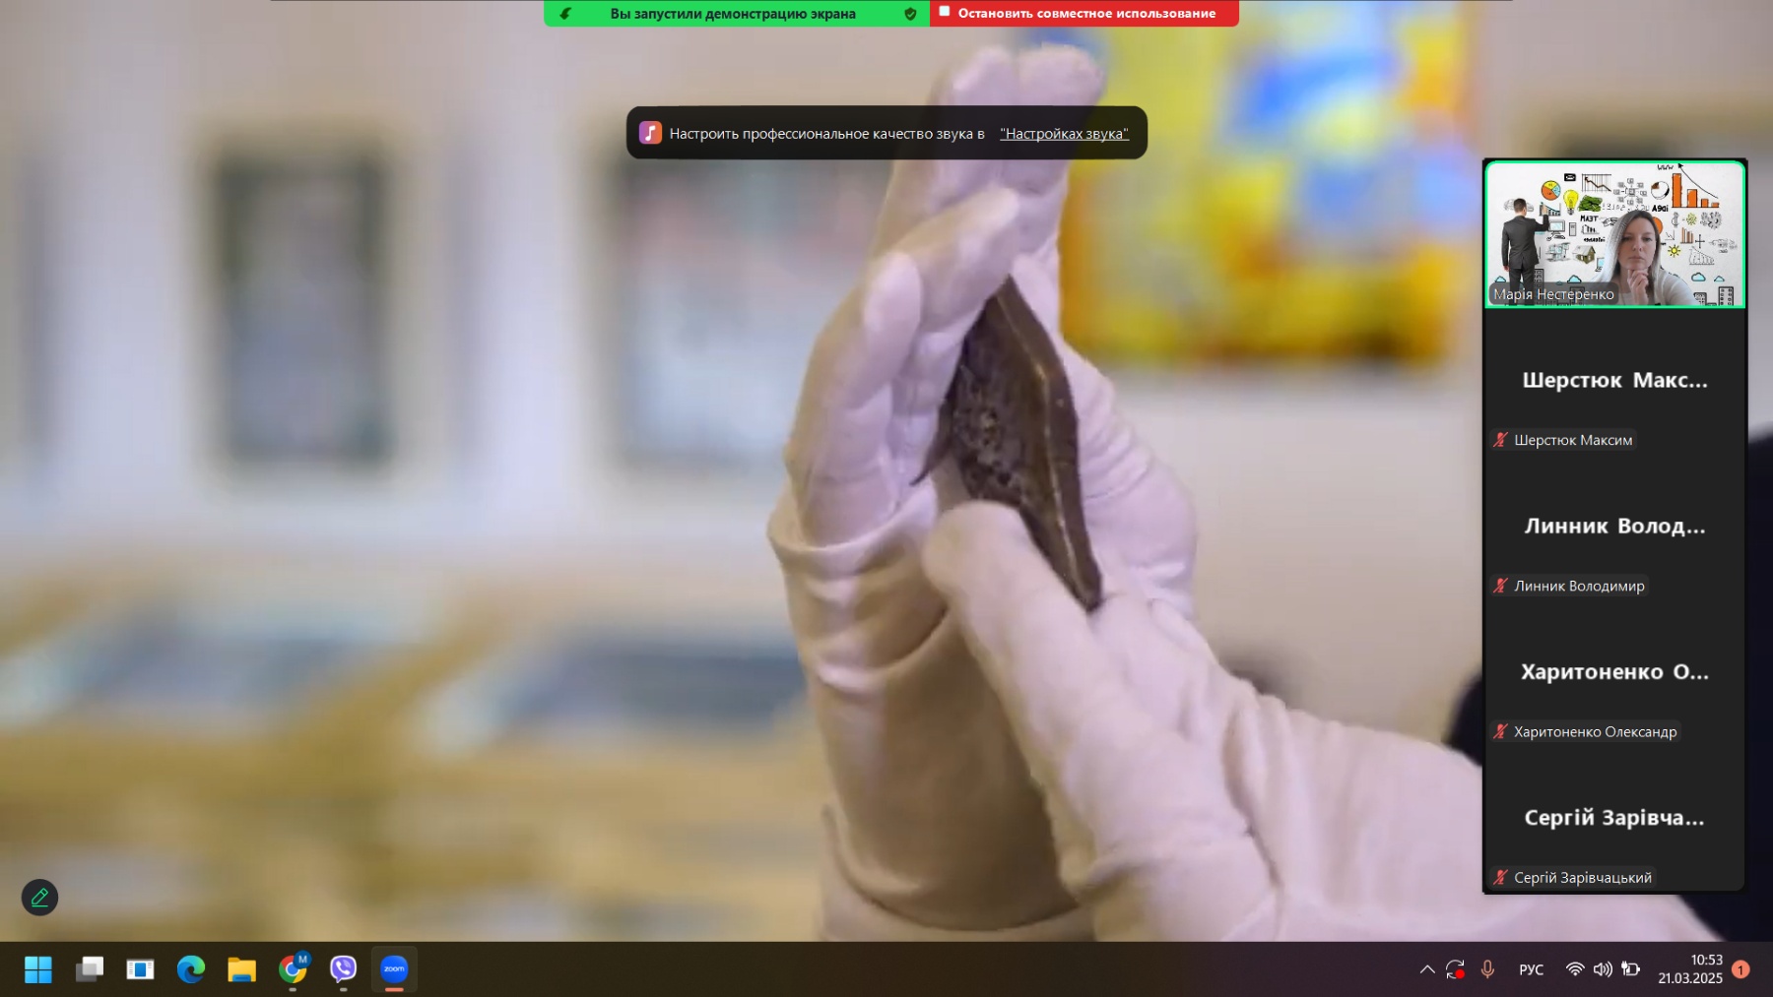Click the "Марія Нестеренко" name label
Image resolution: width=1773 pixels, height=997 pixels.
pos(1553,294)
